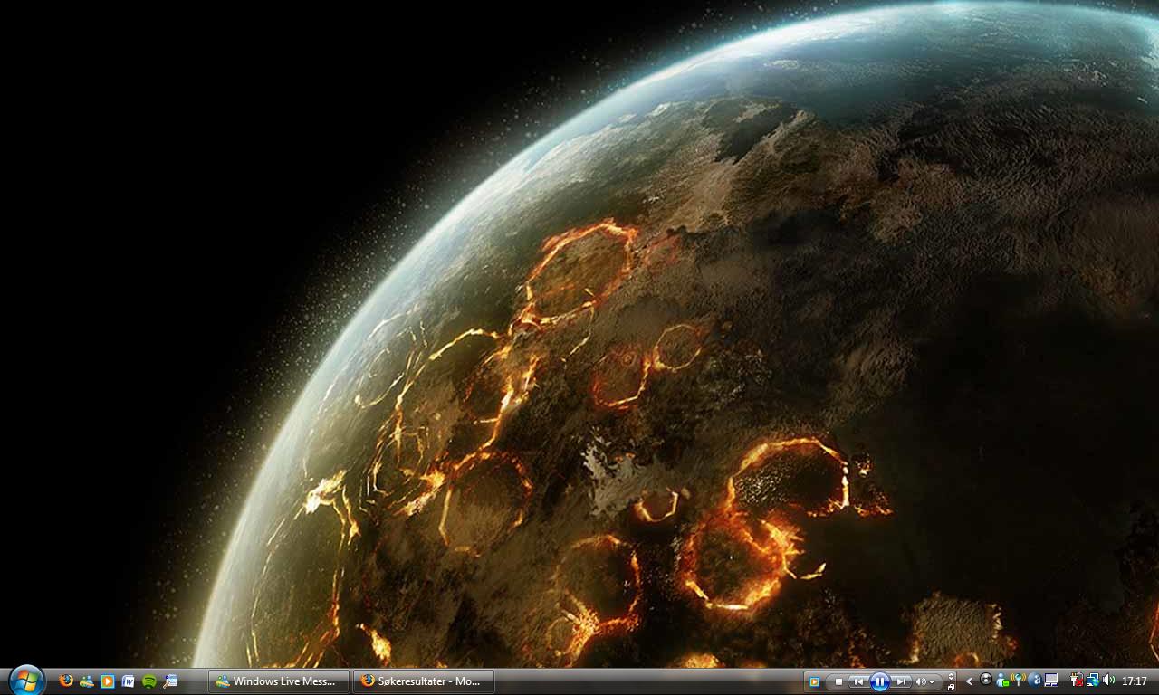Screen dimensions: 1159x695
Task: Stop playback in the Media Player toolbar
Action: tap(838, 681)
